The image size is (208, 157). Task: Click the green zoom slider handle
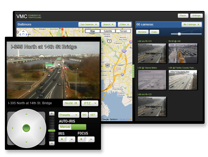(x=52, y=131)
